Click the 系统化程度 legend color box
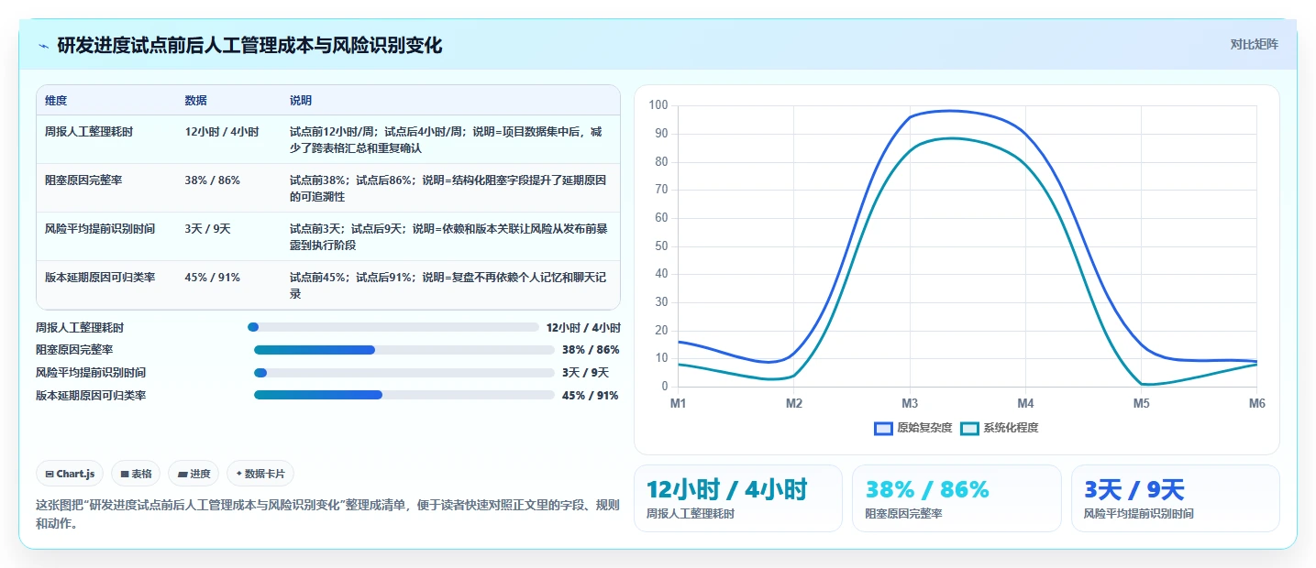Image resolution: width=1316 pixels, height=568 pixels. (x=969, y=428)
